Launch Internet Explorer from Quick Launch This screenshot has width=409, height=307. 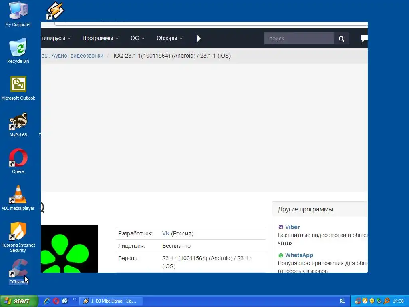(47, 301)
